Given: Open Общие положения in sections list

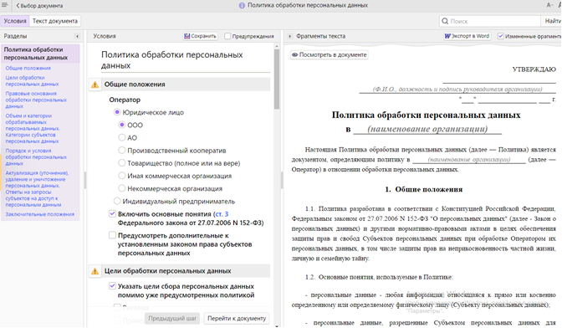Looking at the screenshot, I should 28,68.
